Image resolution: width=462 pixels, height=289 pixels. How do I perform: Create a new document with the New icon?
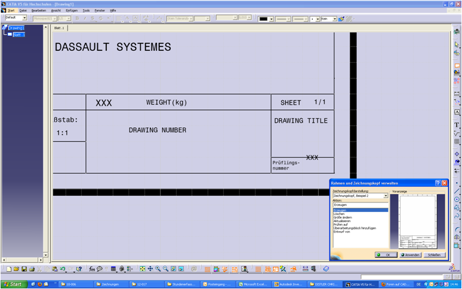click(x=9, y=269)
